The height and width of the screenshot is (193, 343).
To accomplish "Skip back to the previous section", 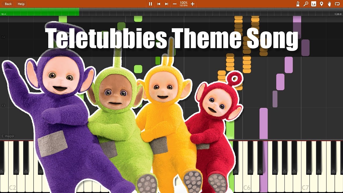I will [159, 4].
